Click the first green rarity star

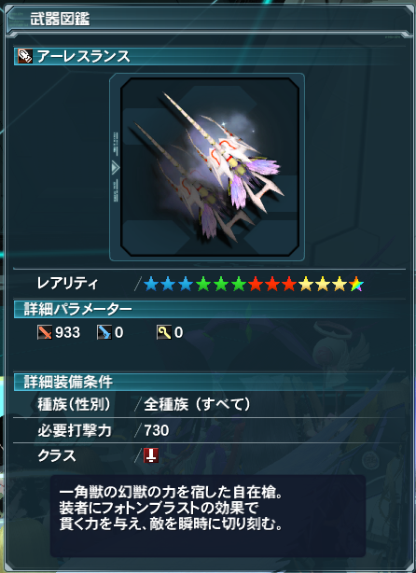(203, 284)
